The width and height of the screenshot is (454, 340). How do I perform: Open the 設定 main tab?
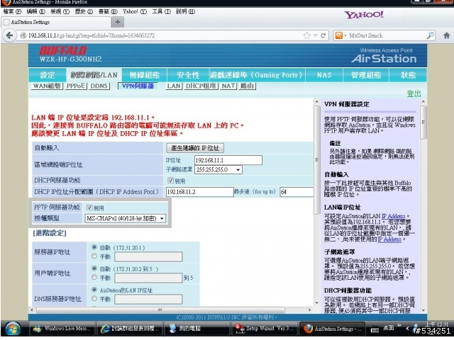(48, 75)
